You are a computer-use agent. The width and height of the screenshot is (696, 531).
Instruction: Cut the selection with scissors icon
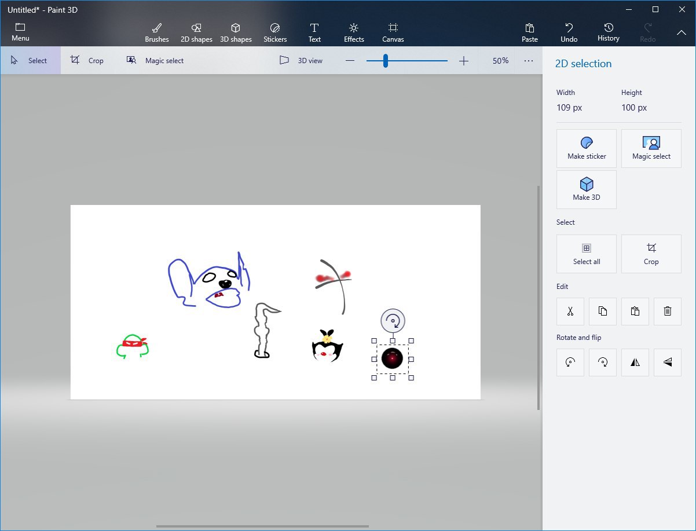[570, 312]
